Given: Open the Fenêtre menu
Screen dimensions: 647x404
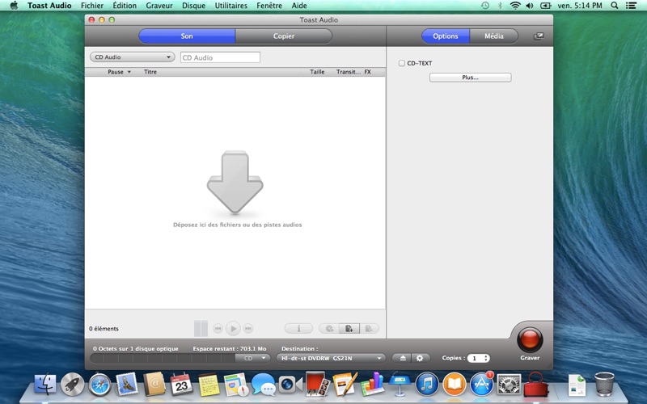Looking at the screenshot, I should 269,6.
